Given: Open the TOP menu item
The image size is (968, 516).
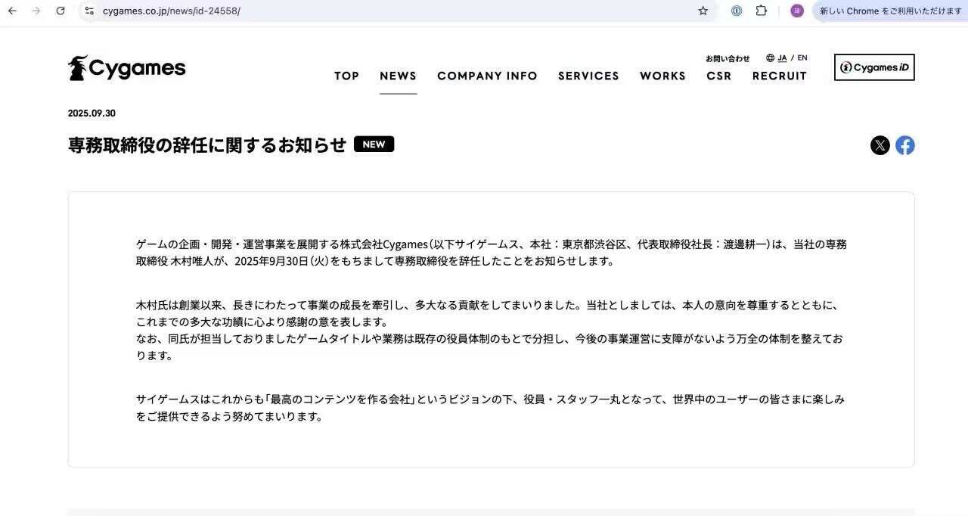Looking at the screenshot, I should pos(346,76).
